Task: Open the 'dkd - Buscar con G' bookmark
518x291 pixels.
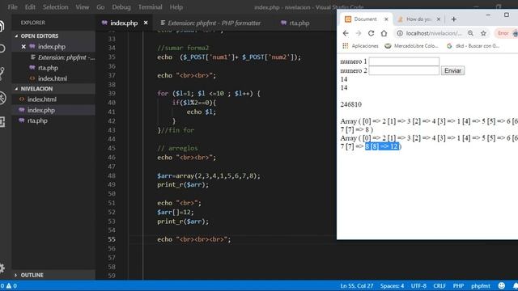Action: pyautogui.click(x=473, y=46)
